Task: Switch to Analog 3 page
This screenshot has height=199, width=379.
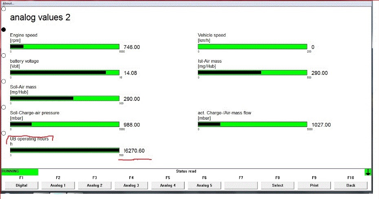Action: [x=131, y=186]
